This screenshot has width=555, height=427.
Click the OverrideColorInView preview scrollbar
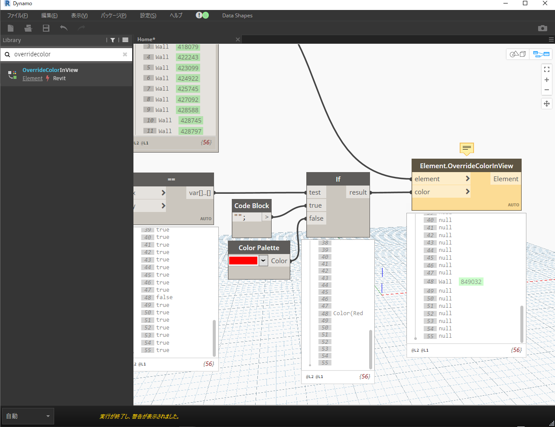[x=522, y=324]
